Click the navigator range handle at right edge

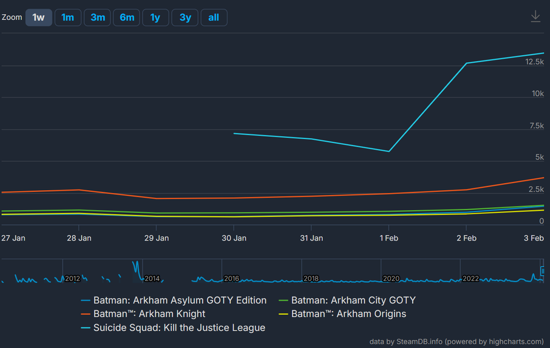(x=543, y=271)
